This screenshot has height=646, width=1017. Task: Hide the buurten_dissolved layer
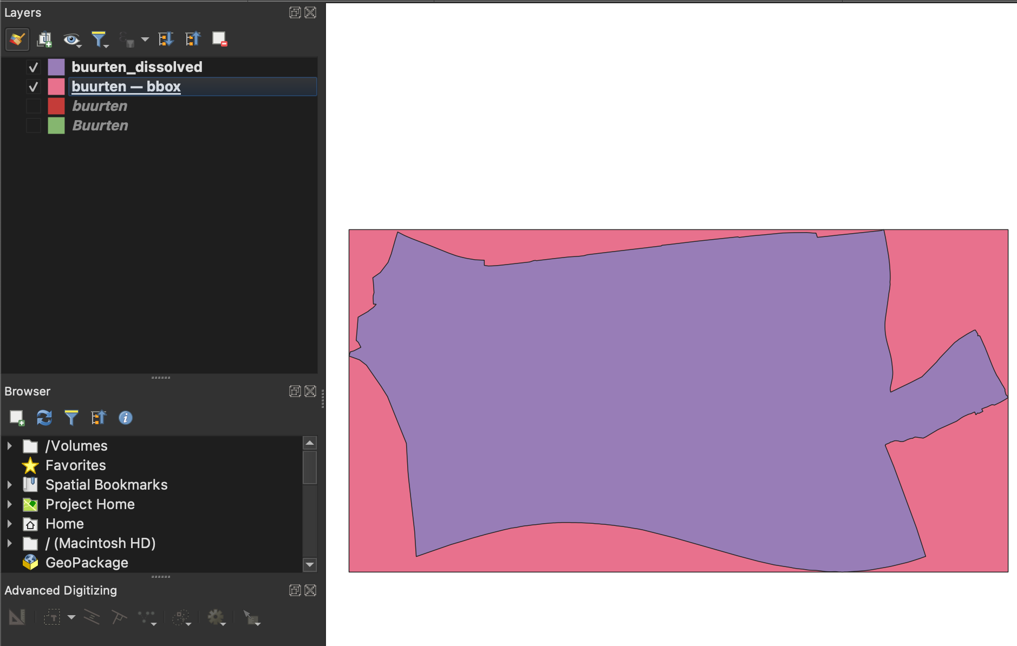tap(34, 67)
